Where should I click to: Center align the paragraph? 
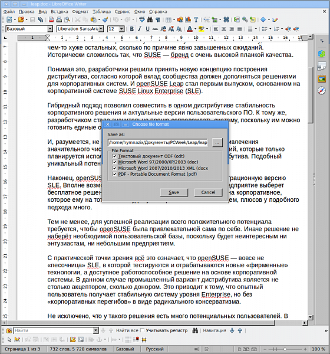[x=223, y=29]
